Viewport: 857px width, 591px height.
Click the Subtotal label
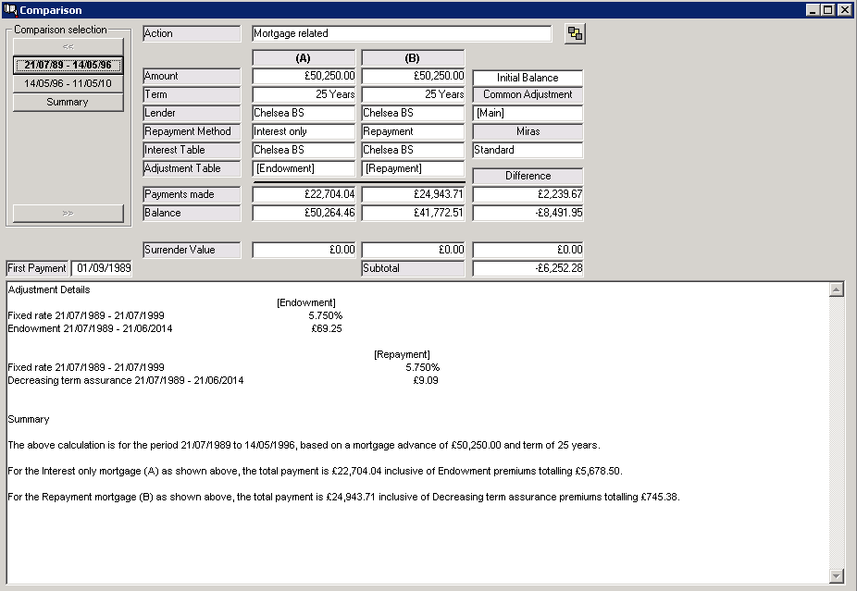click(413, 268)
